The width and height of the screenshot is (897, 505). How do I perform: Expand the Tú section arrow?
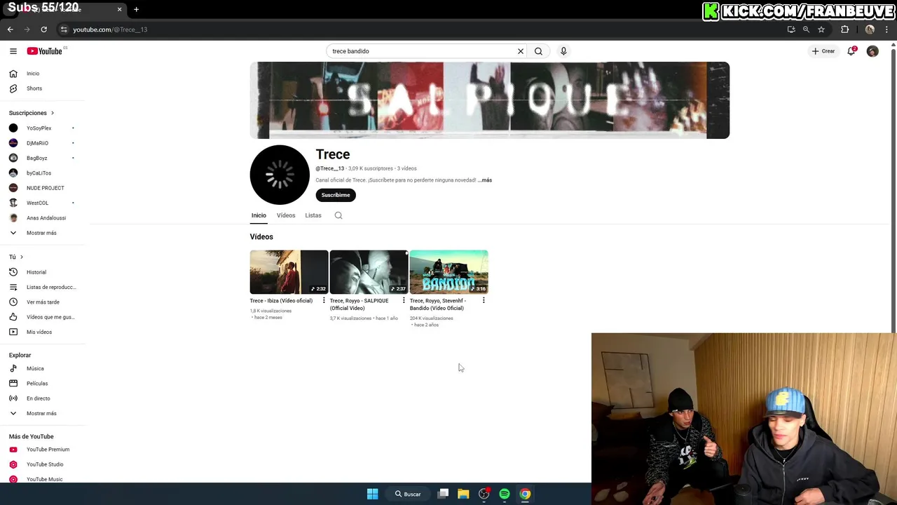click(21, 257)
